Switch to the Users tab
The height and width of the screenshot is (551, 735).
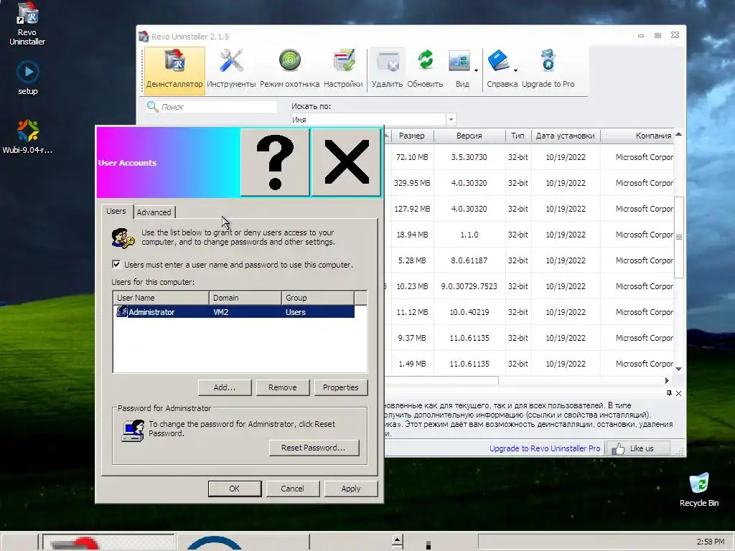(116, 212)
